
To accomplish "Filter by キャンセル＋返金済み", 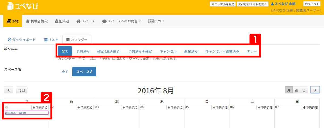I will (222, 51).
